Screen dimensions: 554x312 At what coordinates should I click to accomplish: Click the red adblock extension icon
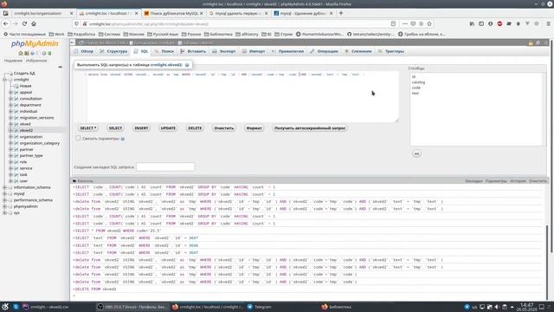499,23
